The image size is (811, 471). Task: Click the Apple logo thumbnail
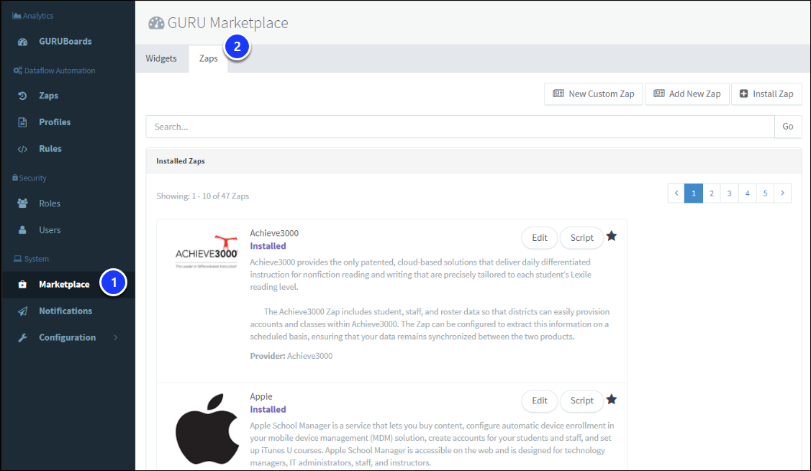[207, 429]
